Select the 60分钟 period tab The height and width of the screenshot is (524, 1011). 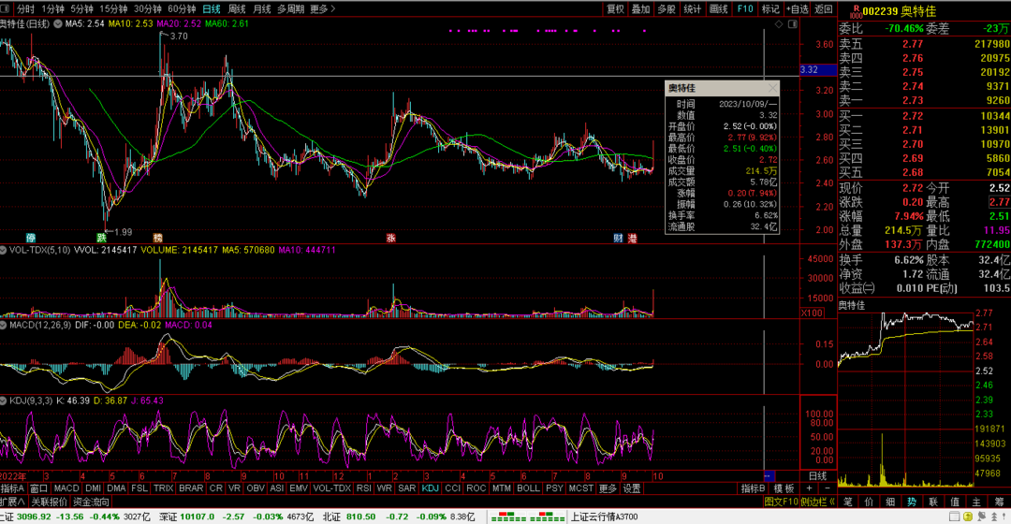[182, 9]
